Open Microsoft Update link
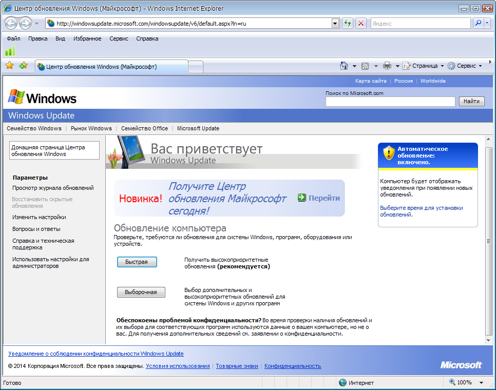The height and width of the screenshot is (390, 496). click(x=198, y=128)
